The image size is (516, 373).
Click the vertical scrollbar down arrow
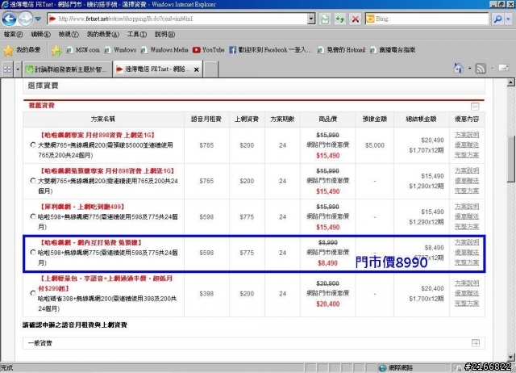(x=510, y=357)
